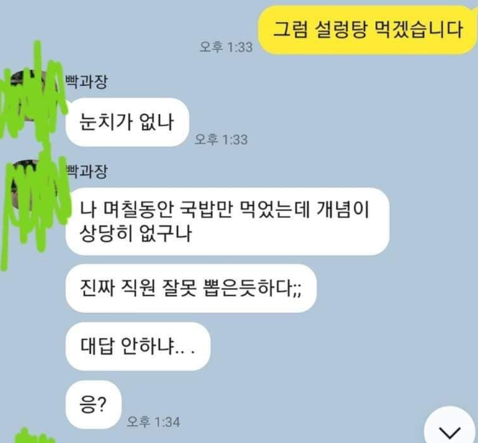Tap the scribbled avatar at bottom-left edge
The width and height of the screenshot is (478, 443).
click(x=34, y=436)
